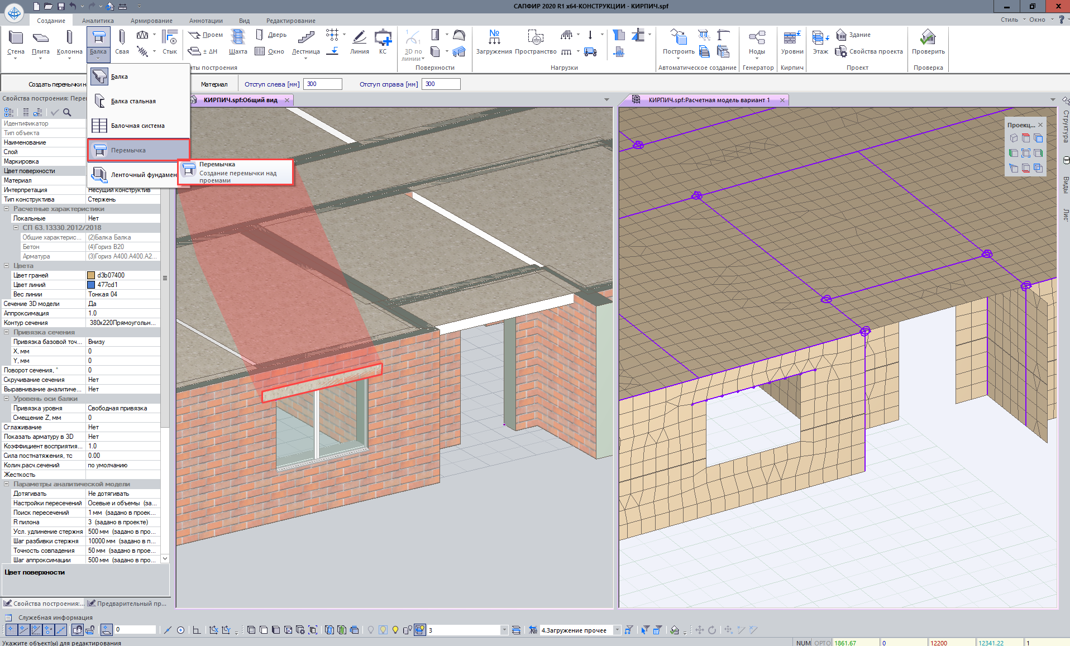Viewport: 1070px width, 646px height.
Task: Switch to the Армирование ribbon tab
Action: [x=151, y=21]
